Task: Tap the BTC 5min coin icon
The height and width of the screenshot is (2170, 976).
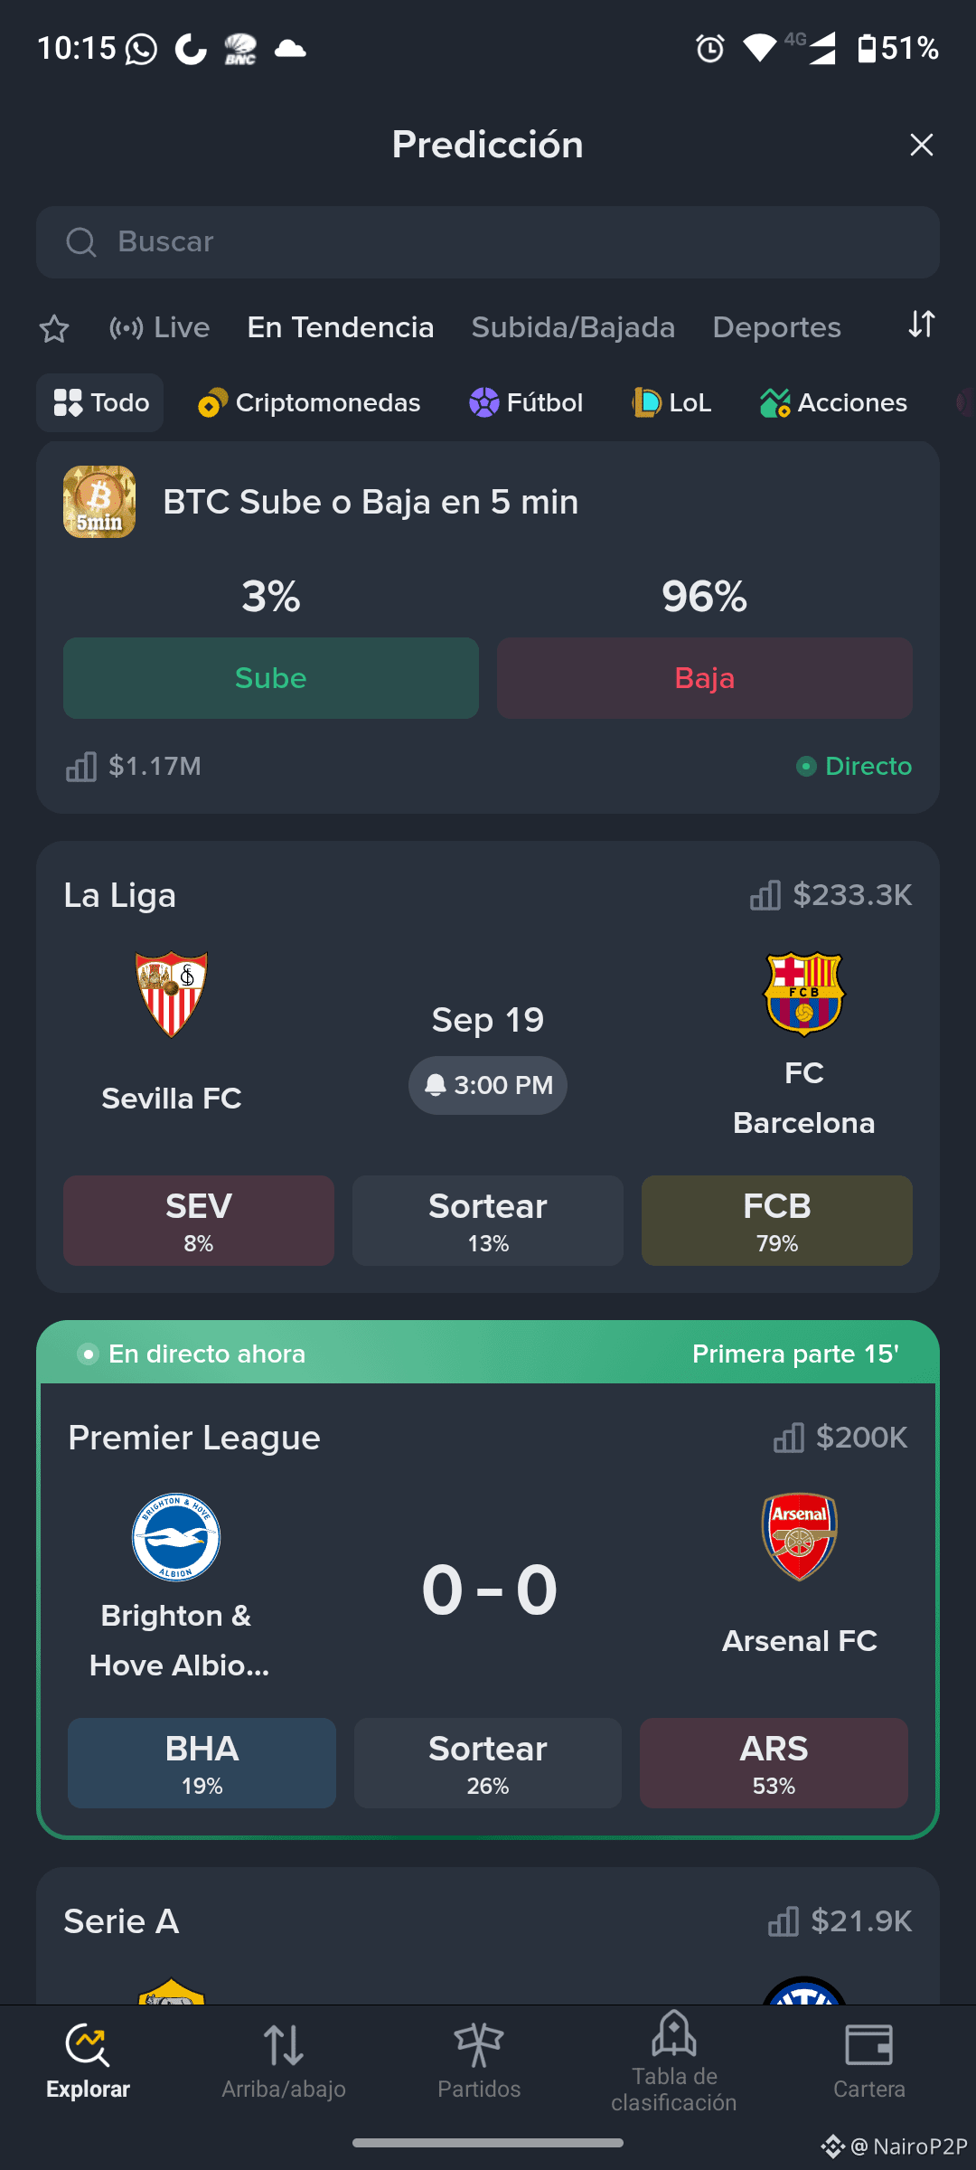Action: [x=99, y=502]
